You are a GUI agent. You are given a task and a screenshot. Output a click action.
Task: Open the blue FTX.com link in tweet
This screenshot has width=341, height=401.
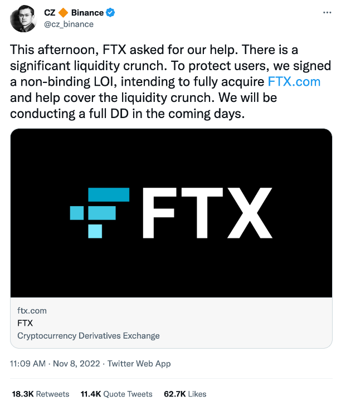[294, 82]
